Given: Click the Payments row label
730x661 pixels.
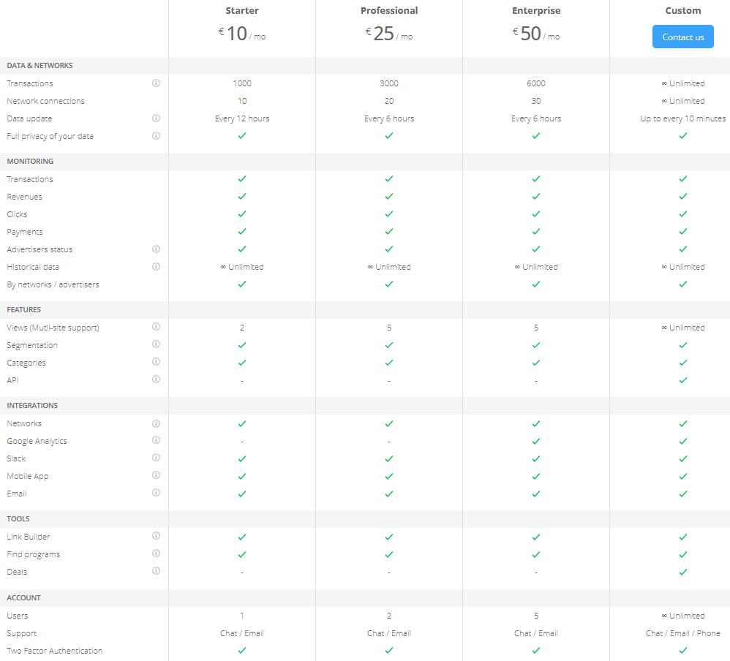Looking at the screenshot, I should [x=25, y=232].
